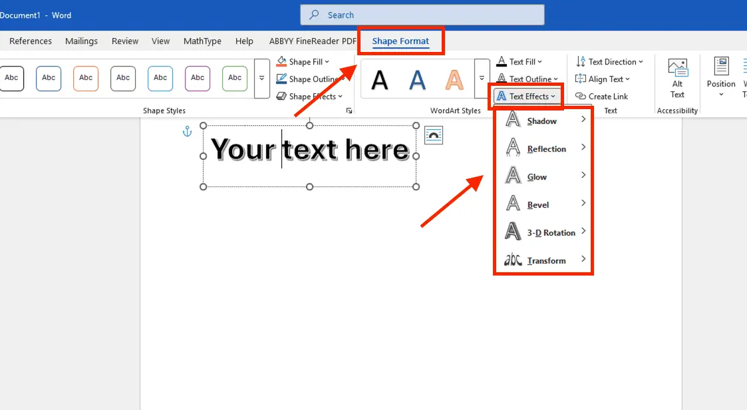
Task: Click inside the Search box
Action: pyautogui.click(x=423, y=14)
